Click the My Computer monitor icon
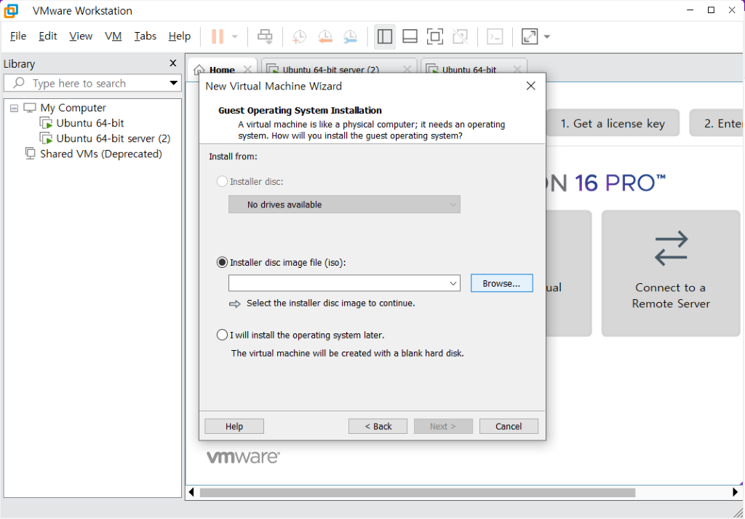745x519 pixels. click(29, 108)
